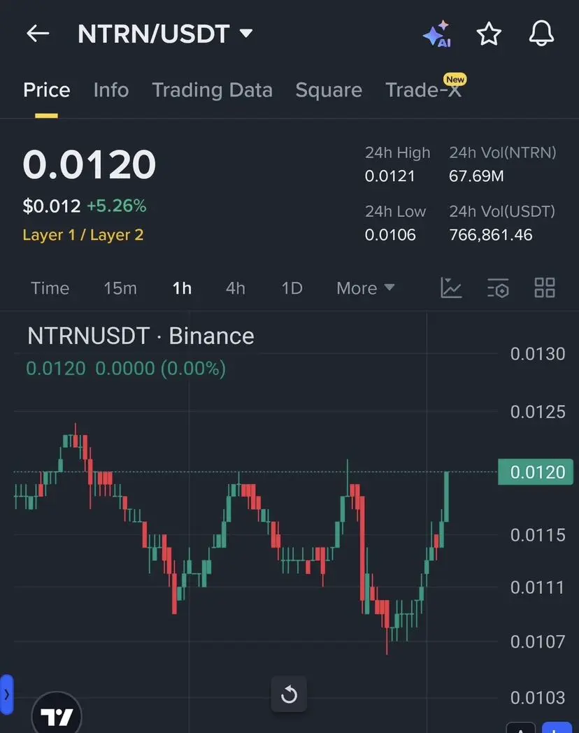Click the 0.0107 price axis label
Viewport: 579px width, 733px height.
538,642
